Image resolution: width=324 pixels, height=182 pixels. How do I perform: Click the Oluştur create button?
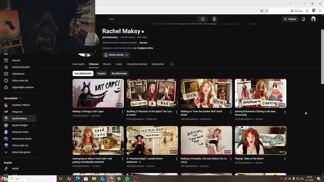290,19
